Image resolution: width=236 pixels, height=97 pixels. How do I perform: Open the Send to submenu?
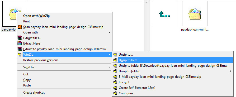click(x=64, y=67)
